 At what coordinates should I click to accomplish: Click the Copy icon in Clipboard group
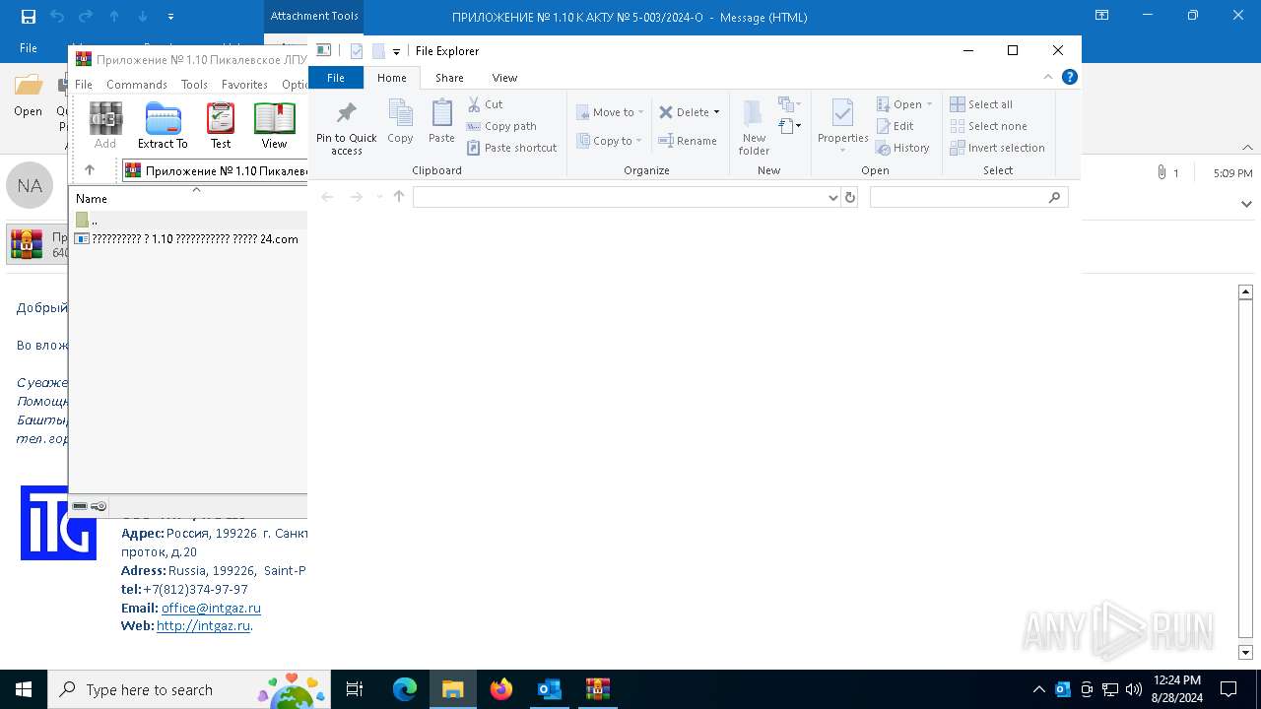[x=400, y=122]
